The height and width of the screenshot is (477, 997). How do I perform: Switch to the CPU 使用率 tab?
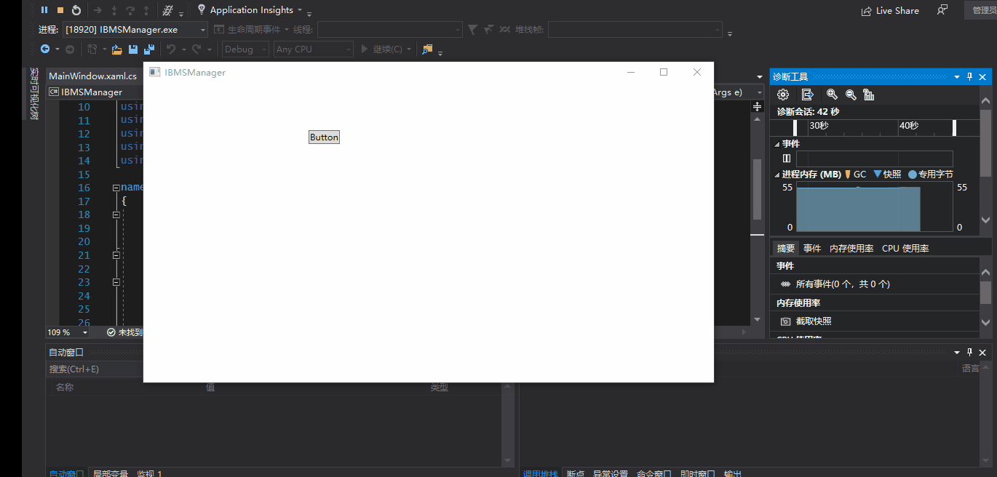[x=905, y=249]
